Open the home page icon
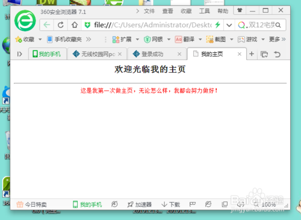 pyautogui.click(x=75, y=25)
